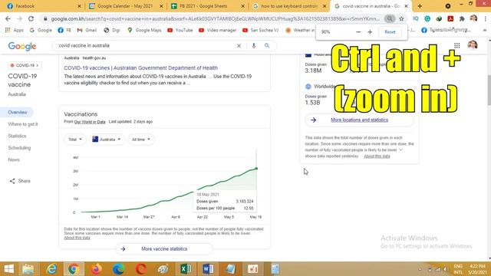The image size is (491, 276).
Task: Open a new browser tab
Action: [x=420, y=6]
